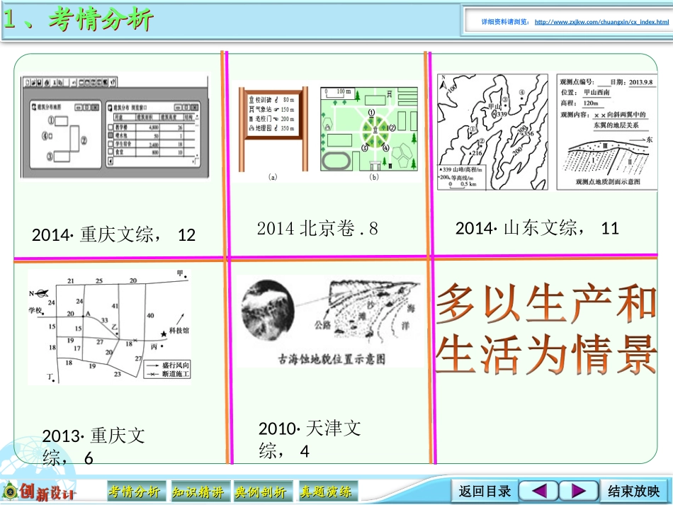Click the 科技馆 star marker on map
The width and height of the screenshot is (673, 505).
(164, 334)
